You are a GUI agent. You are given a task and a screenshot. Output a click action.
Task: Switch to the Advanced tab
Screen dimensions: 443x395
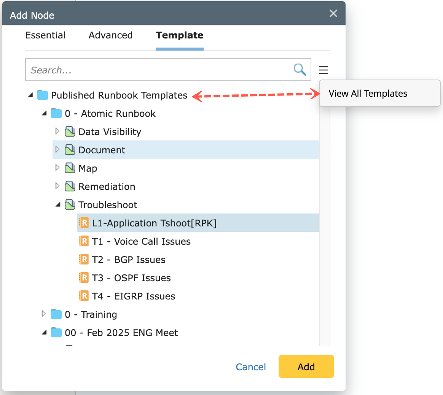tap(110, 35)
